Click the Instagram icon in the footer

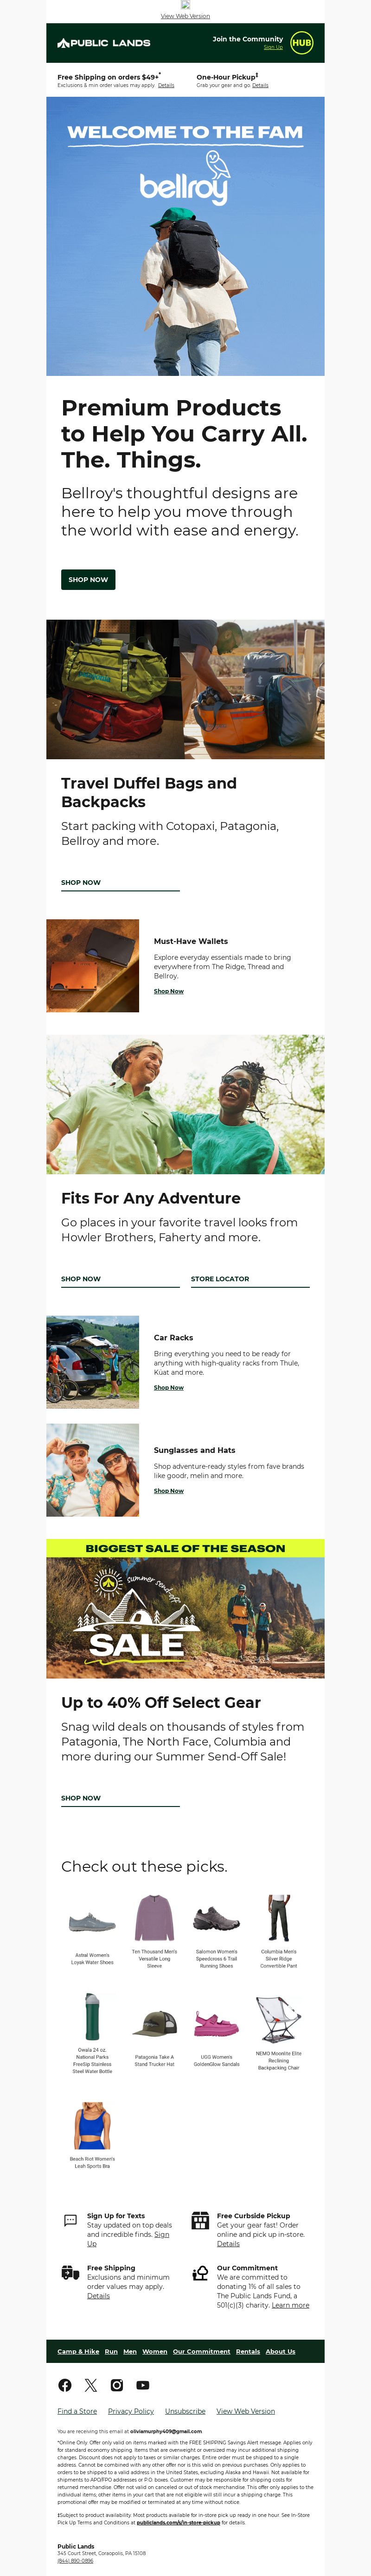(x=117, y=2385)
